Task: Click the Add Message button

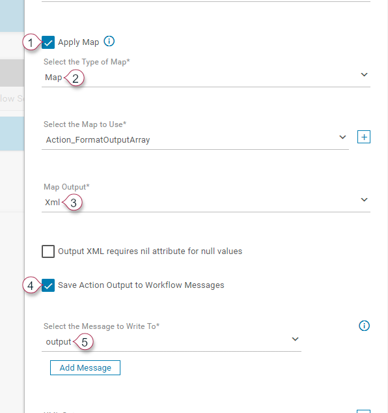Action: (85, 367)
